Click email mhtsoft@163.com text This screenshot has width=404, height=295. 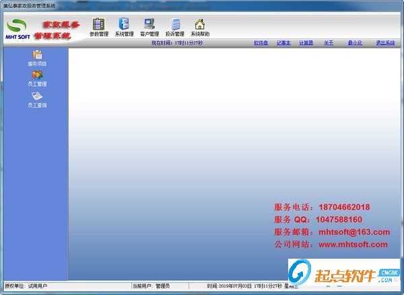(x=354, y=232)
